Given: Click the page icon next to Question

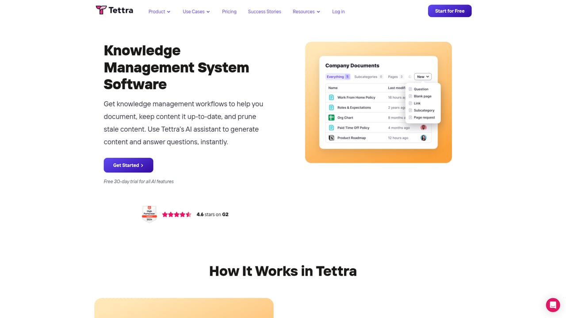Looking at the screenshot, I should (x=410, y=89).
